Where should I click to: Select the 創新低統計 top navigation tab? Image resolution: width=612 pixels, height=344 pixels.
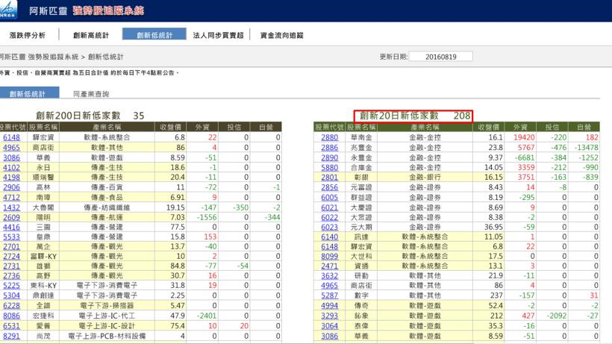coord(154,34)
